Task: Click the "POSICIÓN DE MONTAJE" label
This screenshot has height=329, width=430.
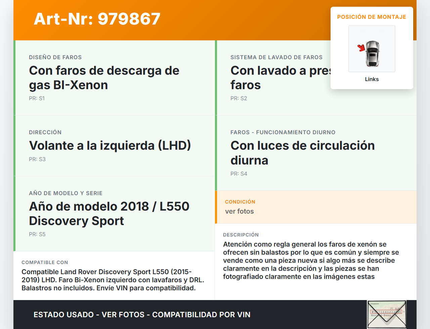Action: pos(372,17)
